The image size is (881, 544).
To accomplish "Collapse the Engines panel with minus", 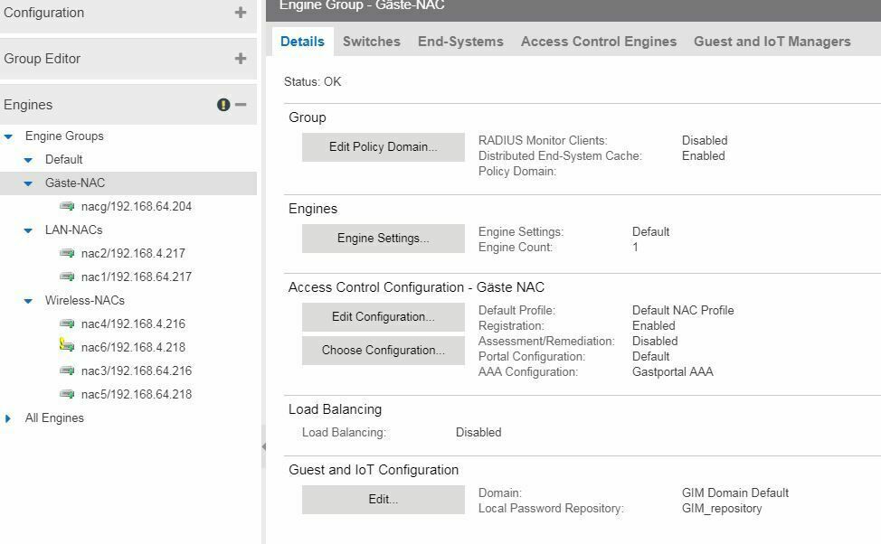I will (241, 105).
